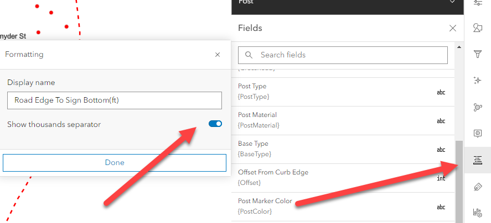The height and width of the screenshot is (223, 491).
Task: Toggle the Show thousands separator switch
Action: coord(215,124)
